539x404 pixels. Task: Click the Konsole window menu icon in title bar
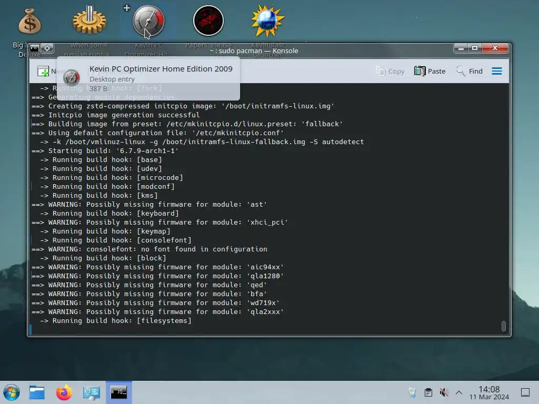pos(34,48)
